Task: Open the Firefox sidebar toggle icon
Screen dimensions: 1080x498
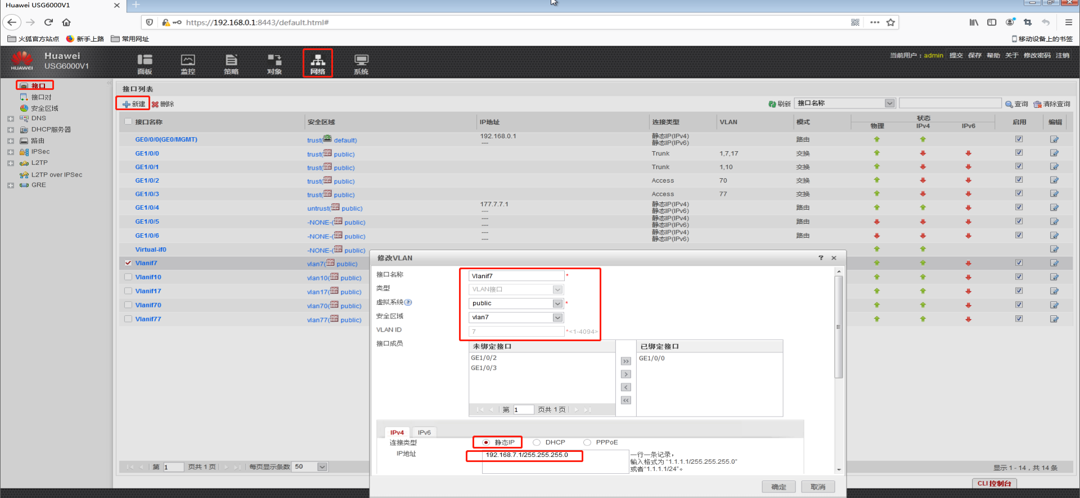Action: pyautogui.click(x=992, y=22)
